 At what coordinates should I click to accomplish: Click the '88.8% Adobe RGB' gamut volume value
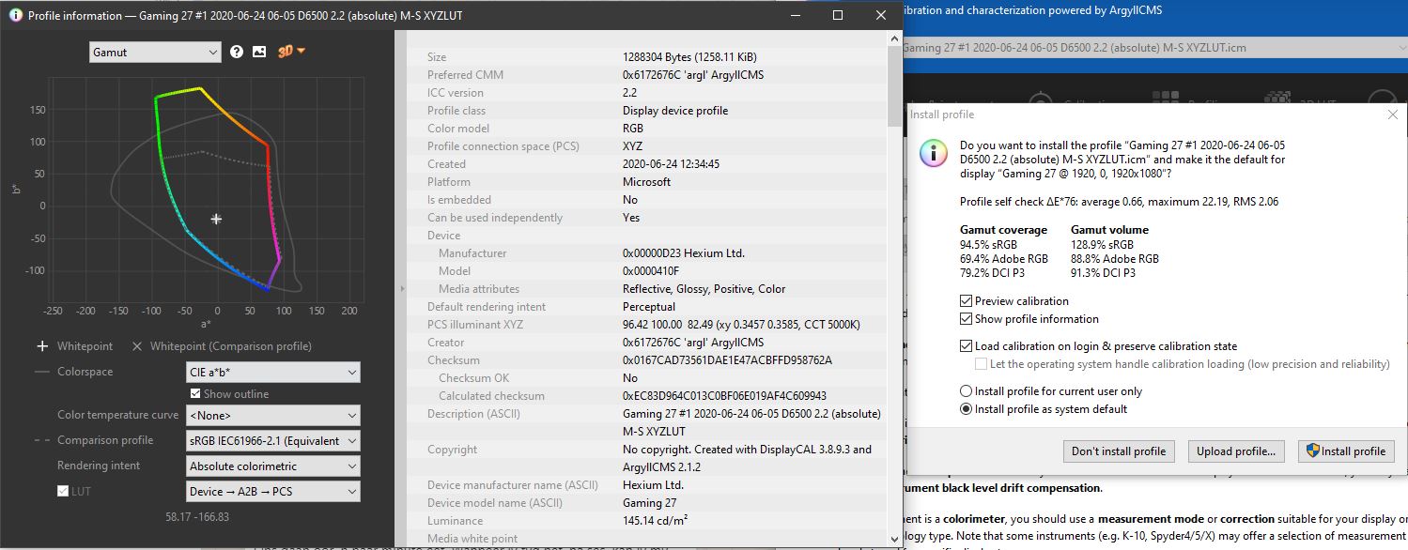coord(1115,259)
